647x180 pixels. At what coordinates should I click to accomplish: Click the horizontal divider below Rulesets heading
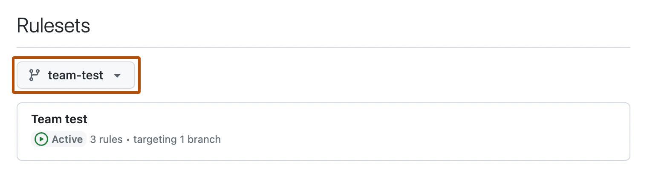(323, 47)
